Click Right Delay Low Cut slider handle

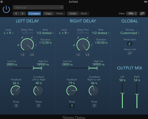(89, 68)
